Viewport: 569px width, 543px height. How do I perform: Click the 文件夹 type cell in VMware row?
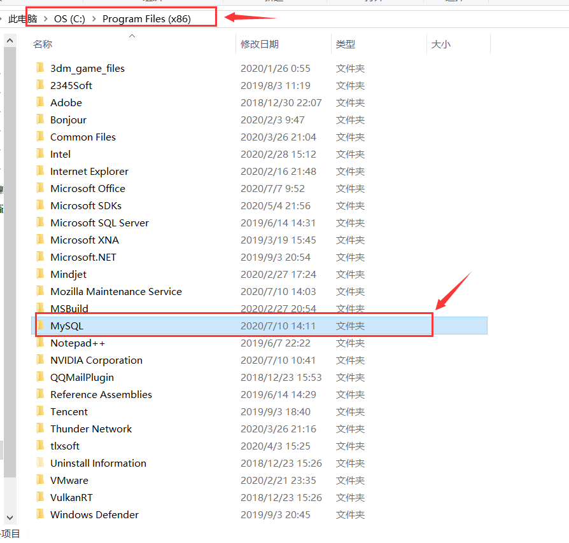click(x=350, y=480)
